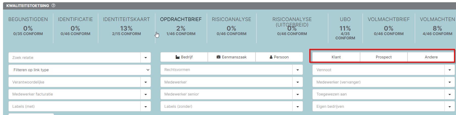Select the Klant relation type filter
This screenshot has height=115, width=456.
[336, 57]
